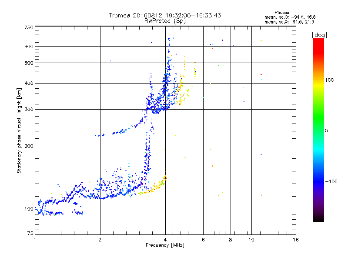Click the x-axis tick label '8'
The image size is (348, 261).
point(231,240)
